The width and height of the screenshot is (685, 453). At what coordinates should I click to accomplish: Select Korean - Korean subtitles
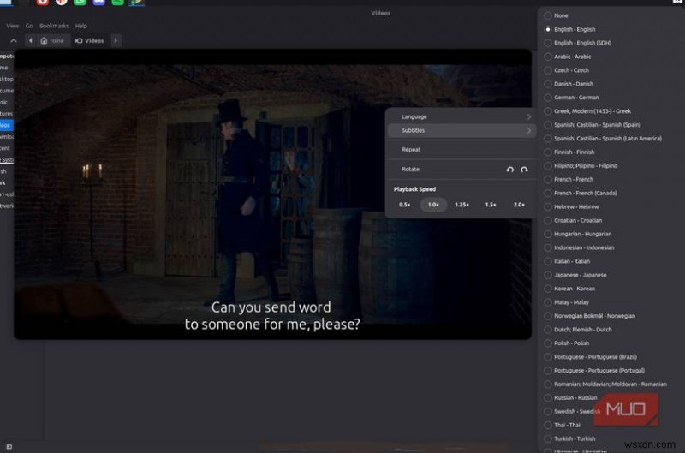click(x=569, y=289)
